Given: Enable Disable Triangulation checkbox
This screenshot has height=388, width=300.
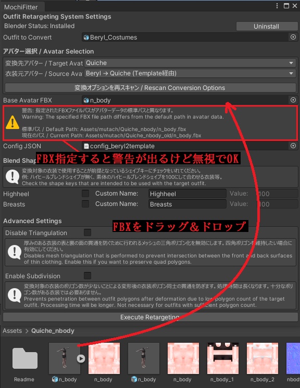Looking at the screenshot, I should 87,232.
